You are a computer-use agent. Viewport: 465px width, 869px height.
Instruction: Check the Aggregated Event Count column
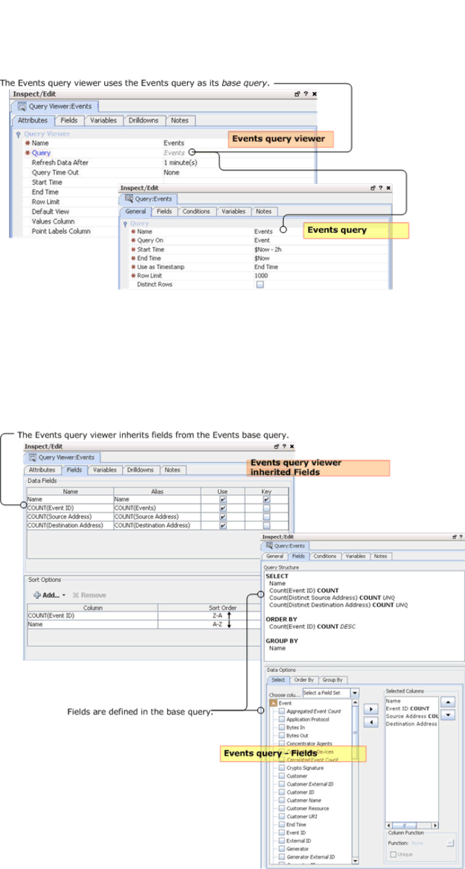coord(282,711)
